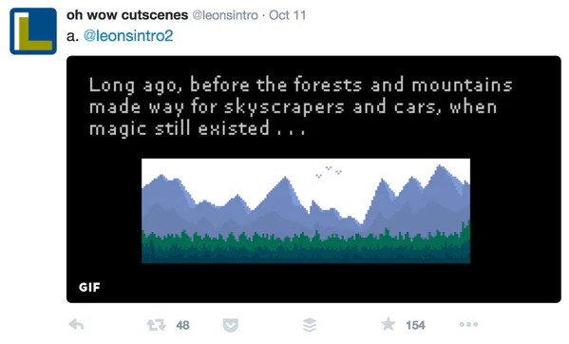Follow the @leonsintro2 mention link
Screen dimensions: 569x344
pyautogui.click(x=128, y=36)
